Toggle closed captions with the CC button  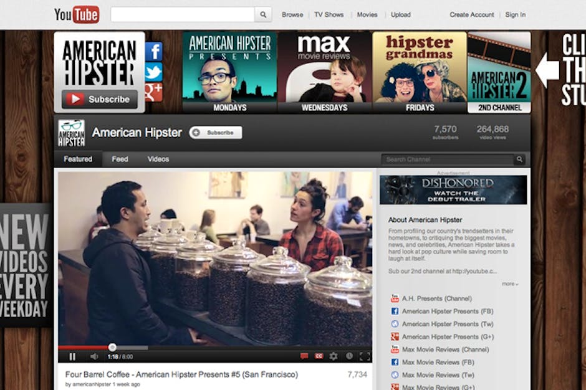319,356
